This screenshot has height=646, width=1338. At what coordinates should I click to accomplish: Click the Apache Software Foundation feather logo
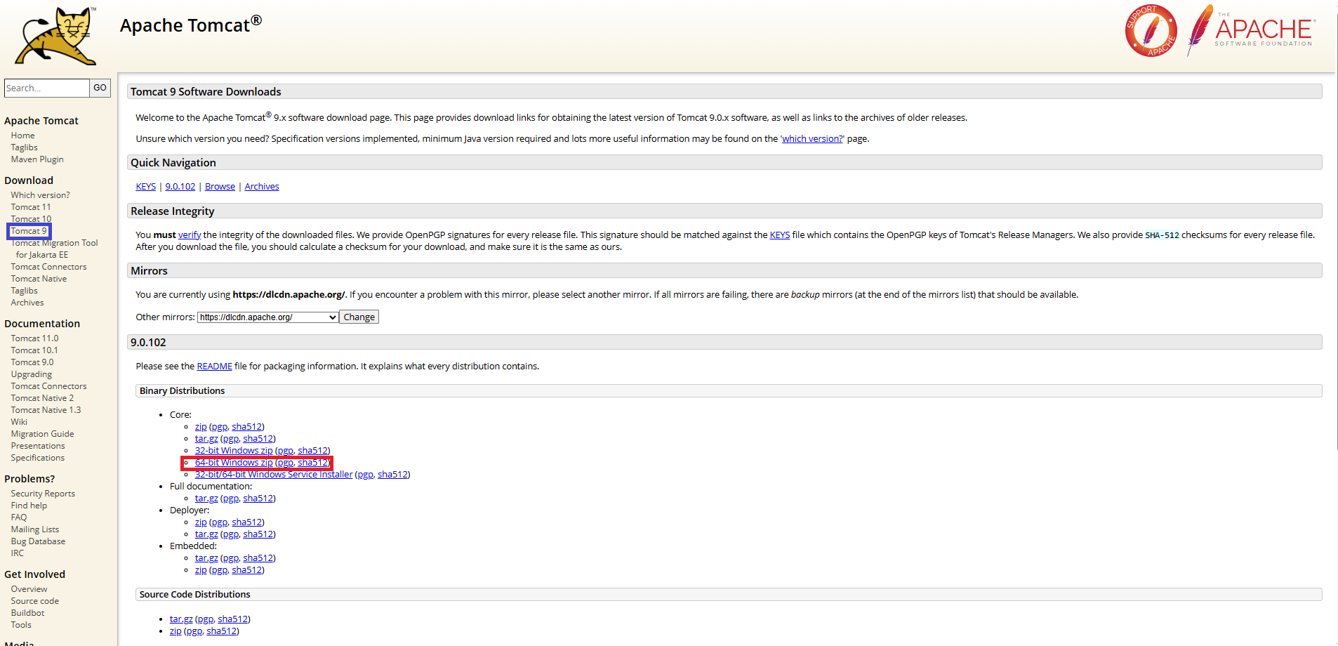tap(1250, 30)
